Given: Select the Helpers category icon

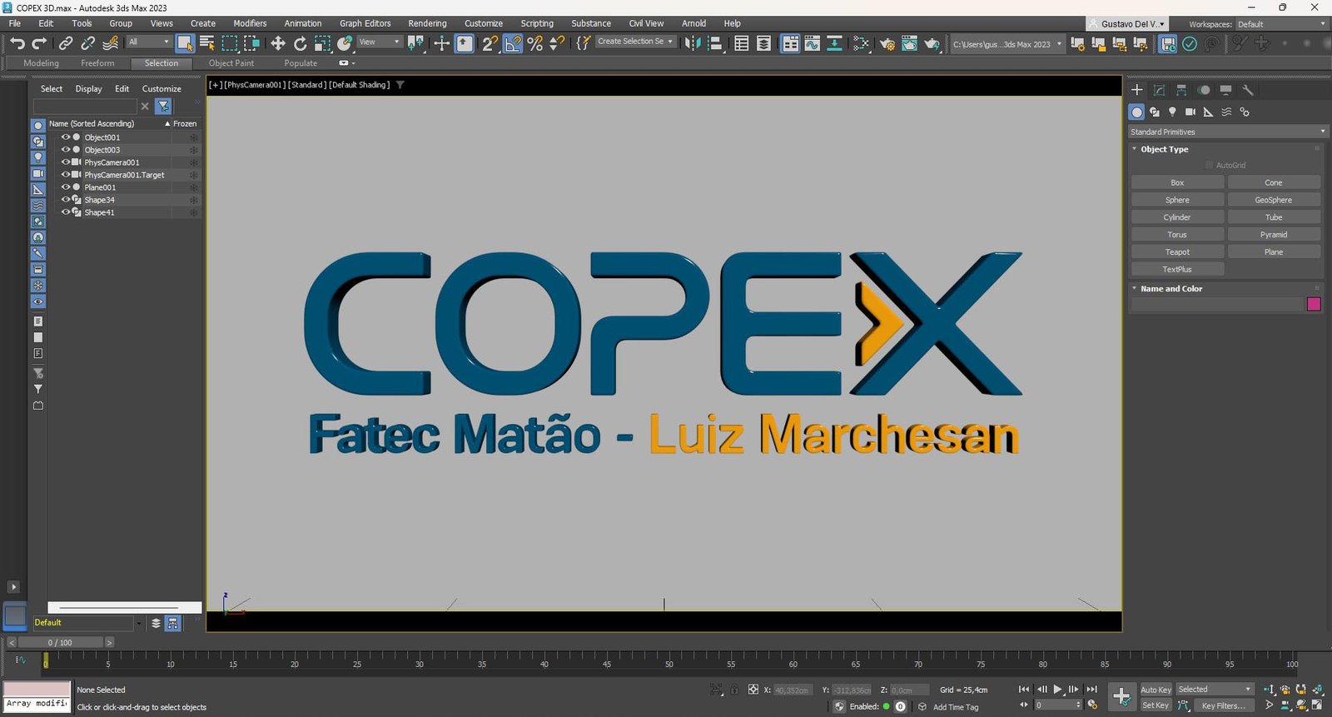Looking at the screenshot, I should coord(1208,112).
